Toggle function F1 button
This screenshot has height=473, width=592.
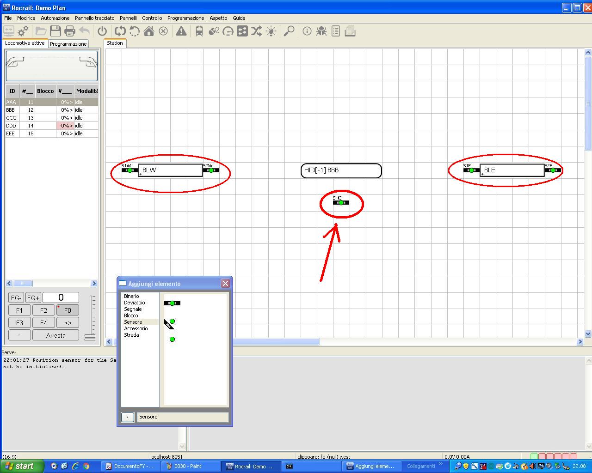(19, 310)
